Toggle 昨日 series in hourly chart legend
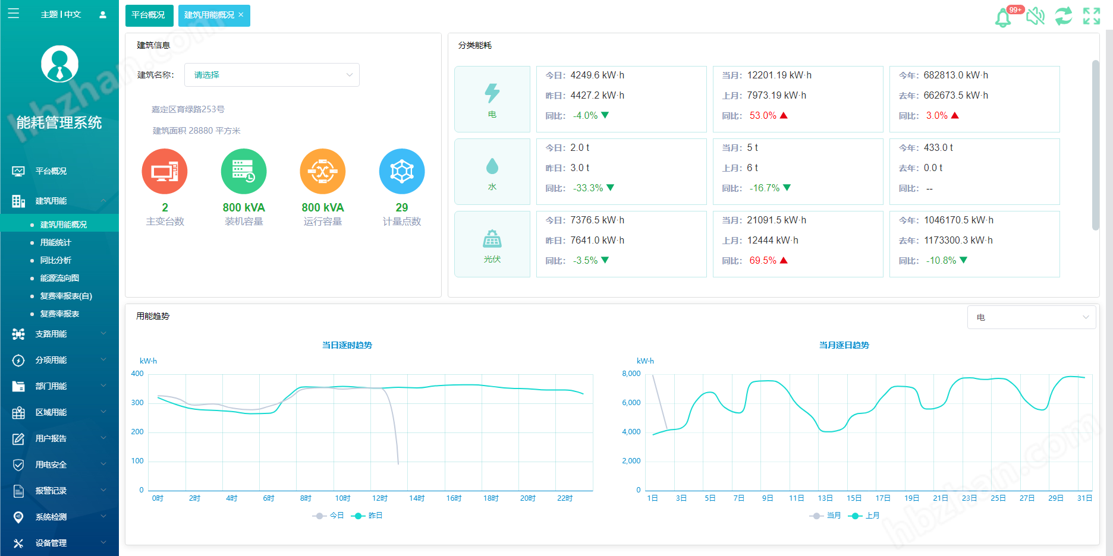This screenshot has height=556, width=1113. (x=367, y=516)
